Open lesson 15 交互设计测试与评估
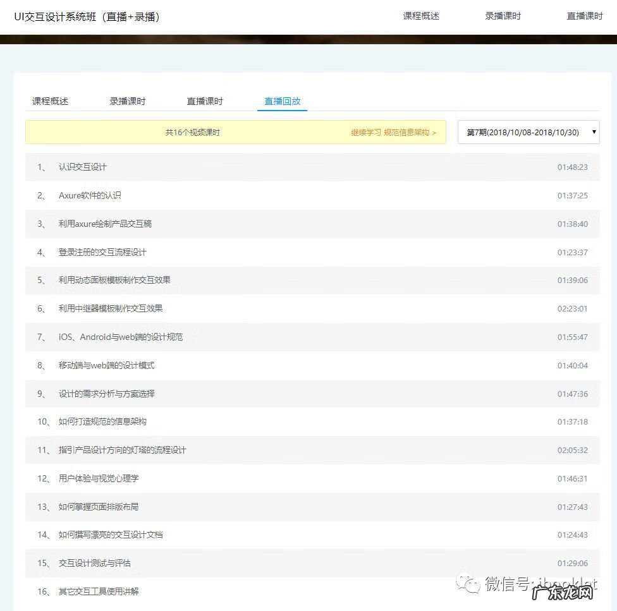The width and height of the screenshot is (617, 611). pos(312,563)
